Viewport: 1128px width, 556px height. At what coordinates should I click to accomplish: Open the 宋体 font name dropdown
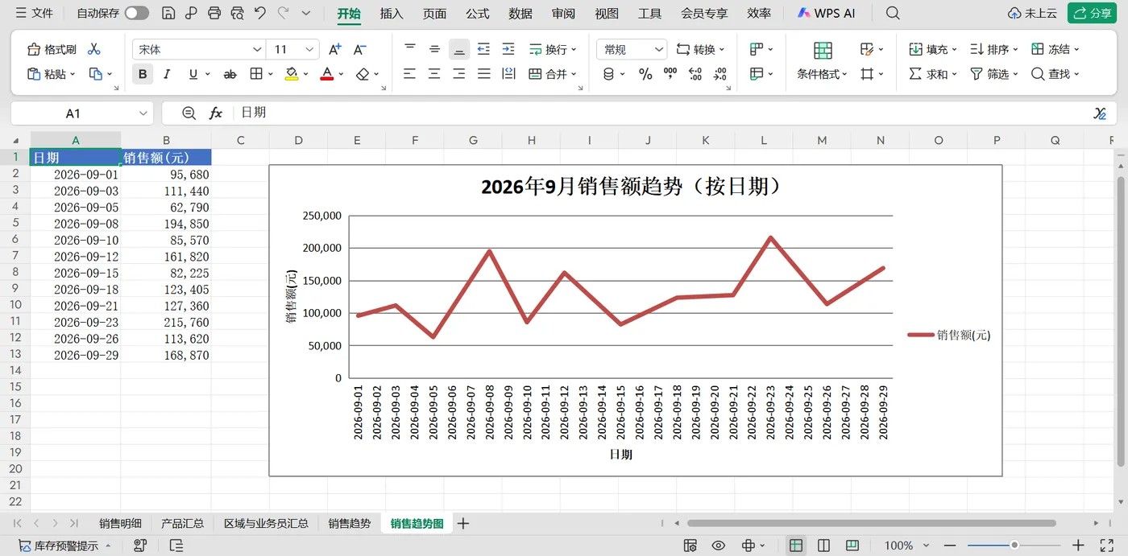[257, 50]
